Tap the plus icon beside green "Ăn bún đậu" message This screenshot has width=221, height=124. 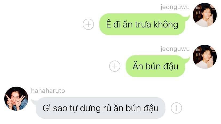tap(115, 66)
